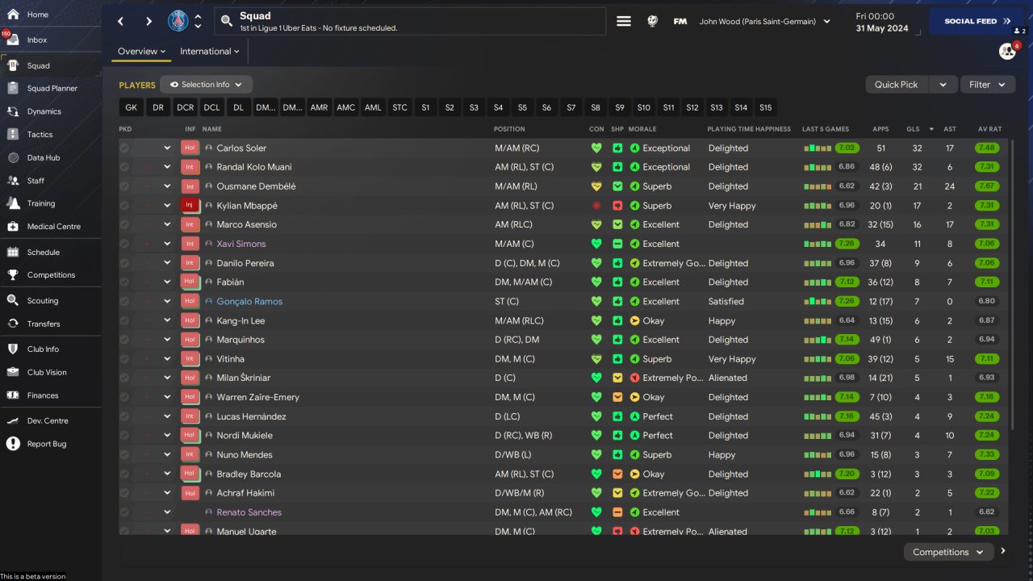The height and width of the screenshot is (581, 1033).
Task: Toggle the pick checkbox for Ousmane Dembélé
Action: click(x=124, y=186)
